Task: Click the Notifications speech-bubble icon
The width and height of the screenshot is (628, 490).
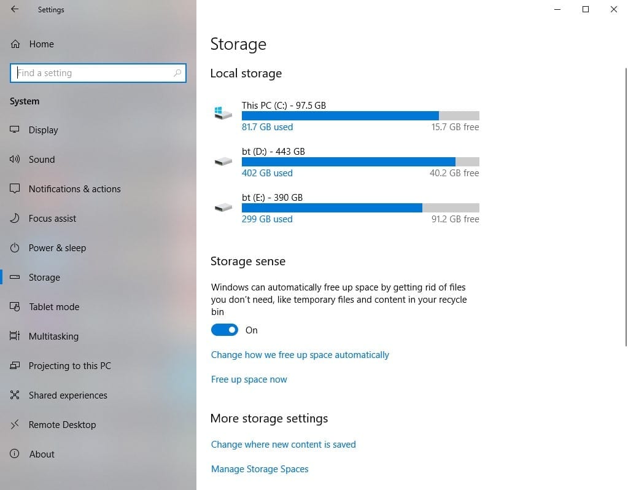Action: click(15, 189)
